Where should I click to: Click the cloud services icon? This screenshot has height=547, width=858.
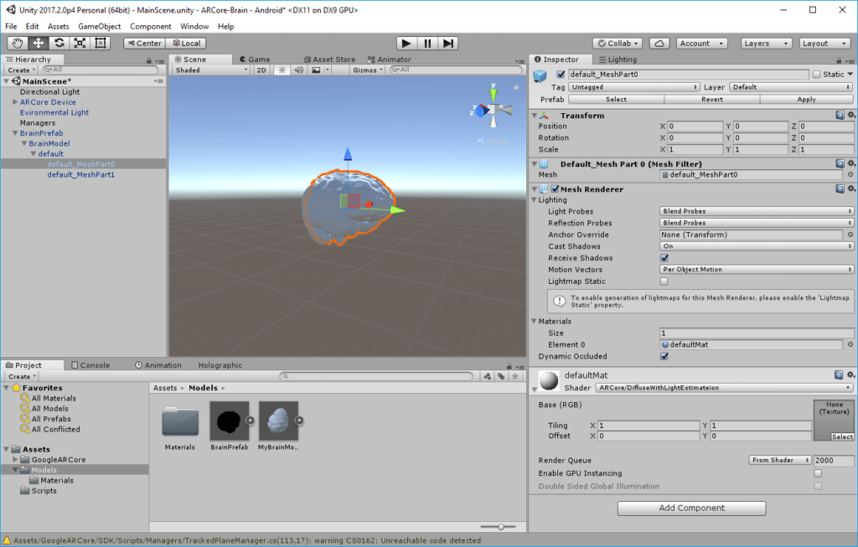[659, 43]
